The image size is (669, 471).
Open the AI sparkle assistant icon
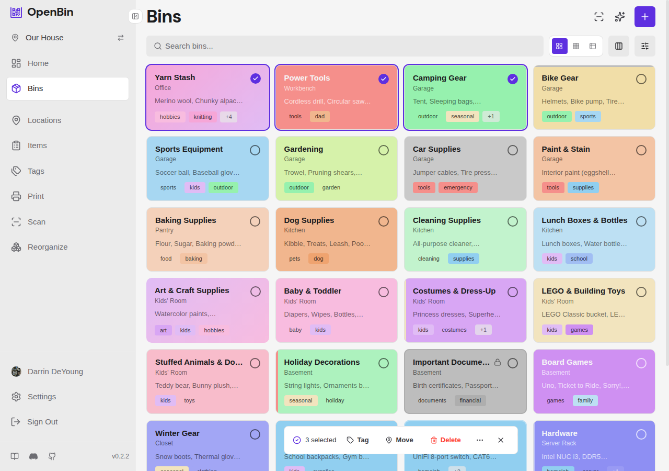620,17
